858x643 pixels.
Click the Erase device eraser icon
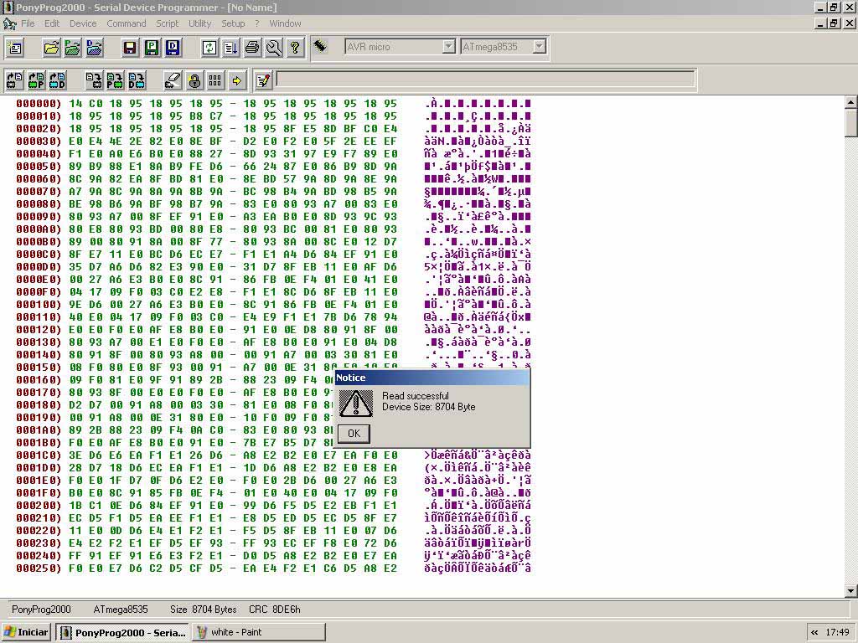(x=173, y=81)
